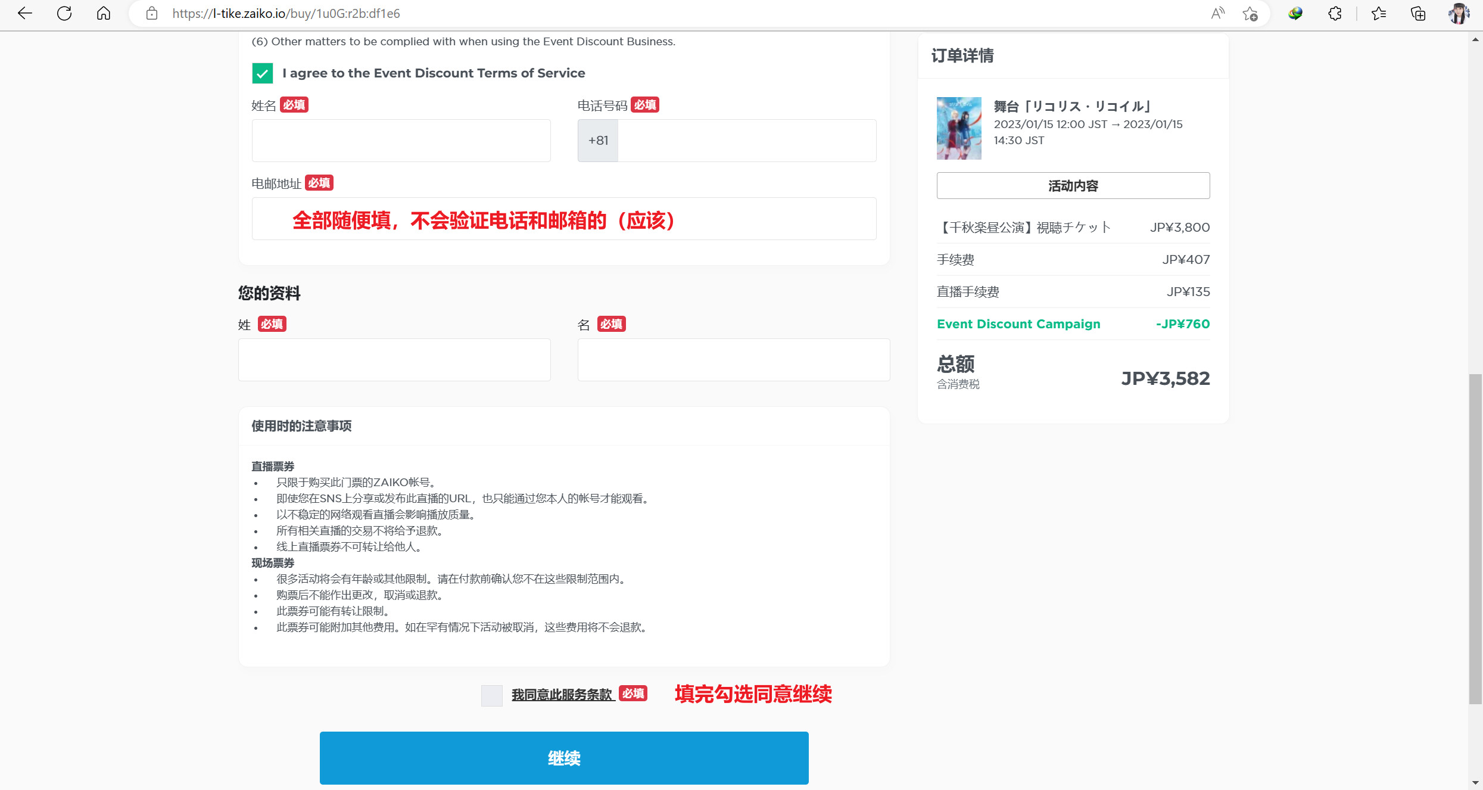
Task: Open the Extensions puzzle icon
Action: coord(1335,13)
